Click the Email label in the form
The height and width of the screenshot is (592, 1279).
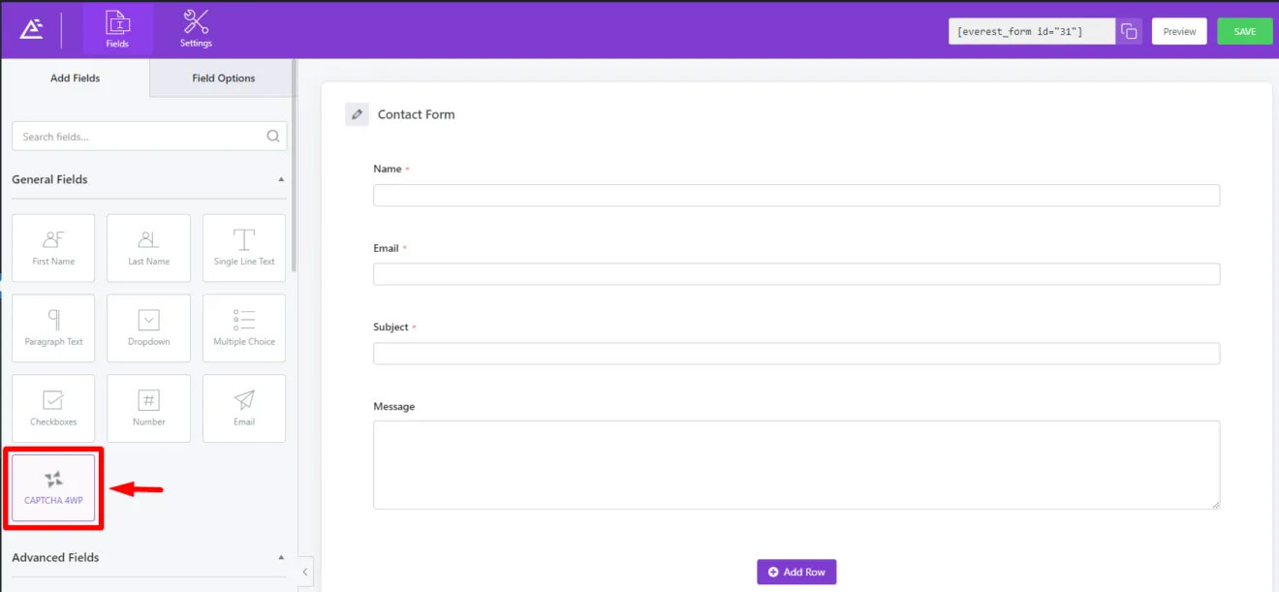point(386,248)
